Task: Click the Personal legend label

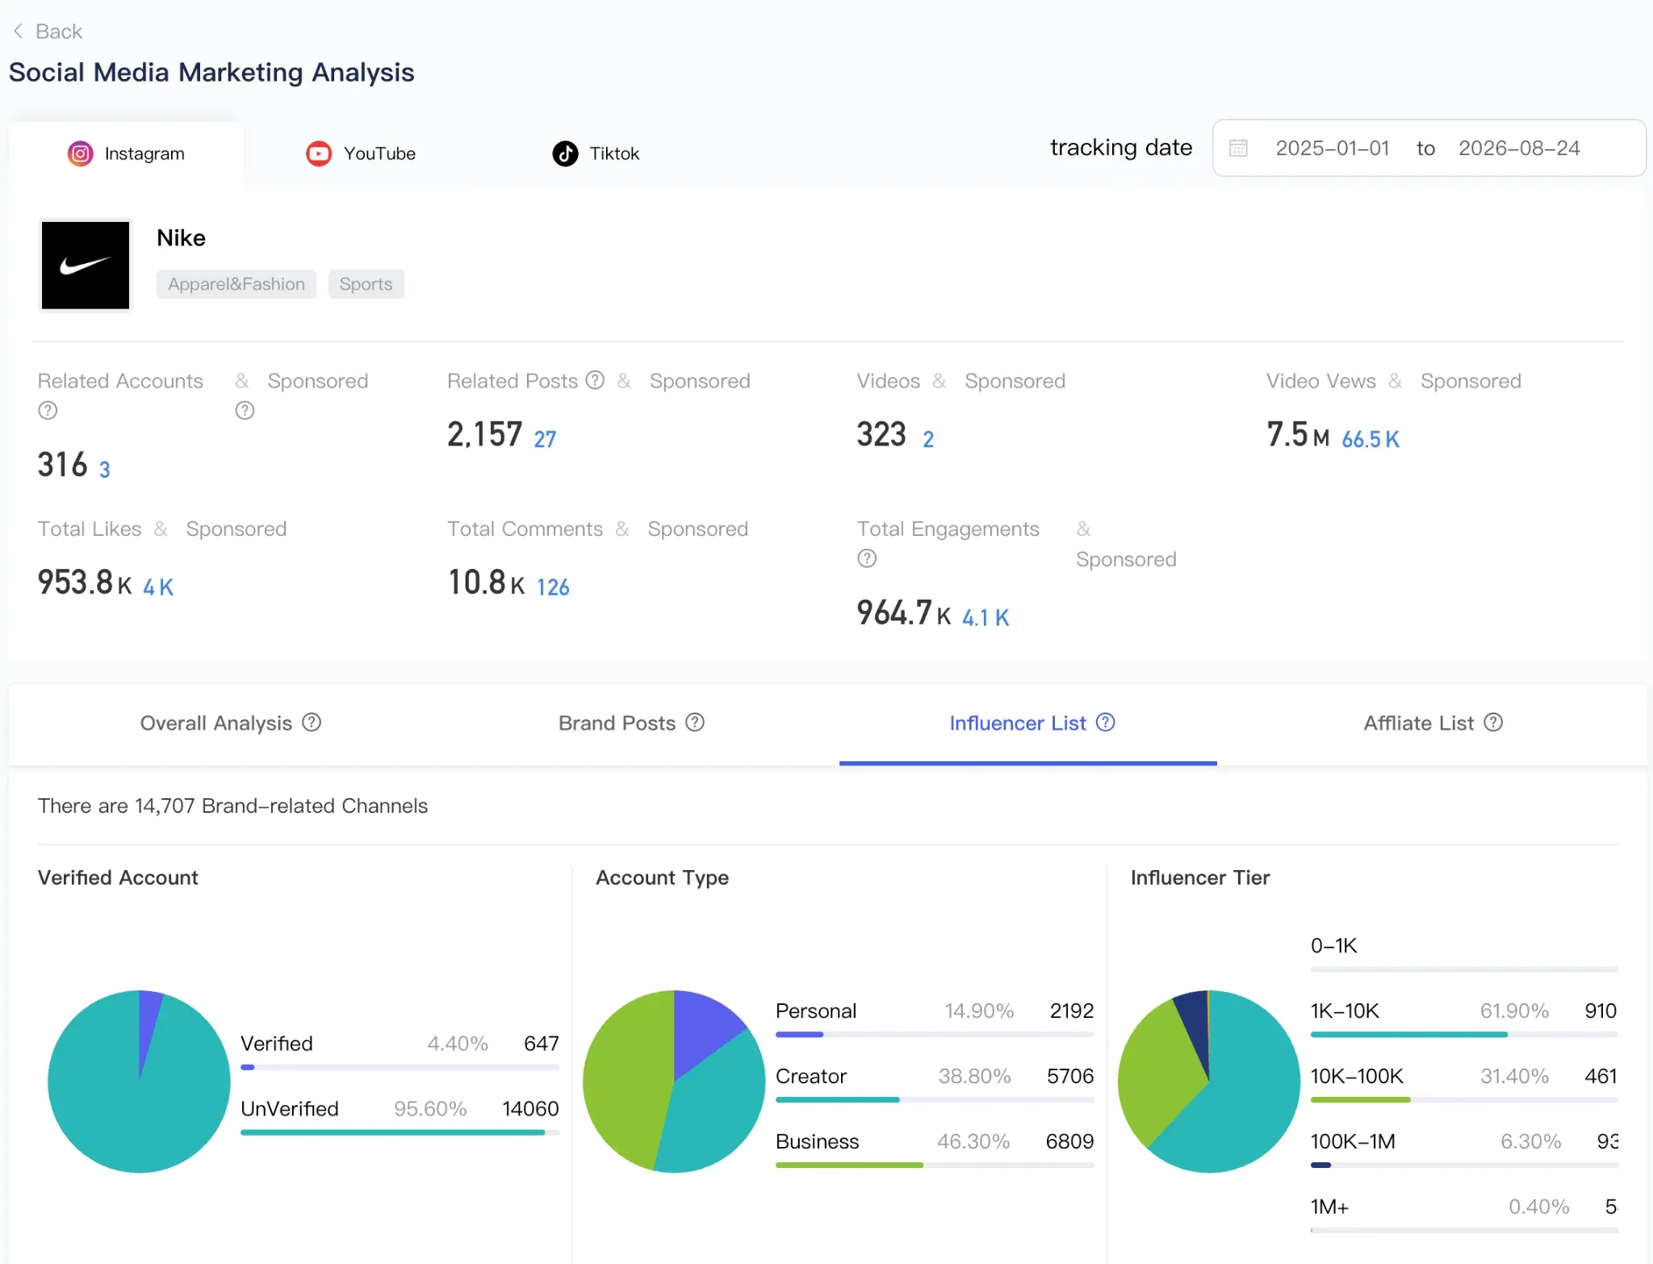Action: click(x=816, y=1011)
